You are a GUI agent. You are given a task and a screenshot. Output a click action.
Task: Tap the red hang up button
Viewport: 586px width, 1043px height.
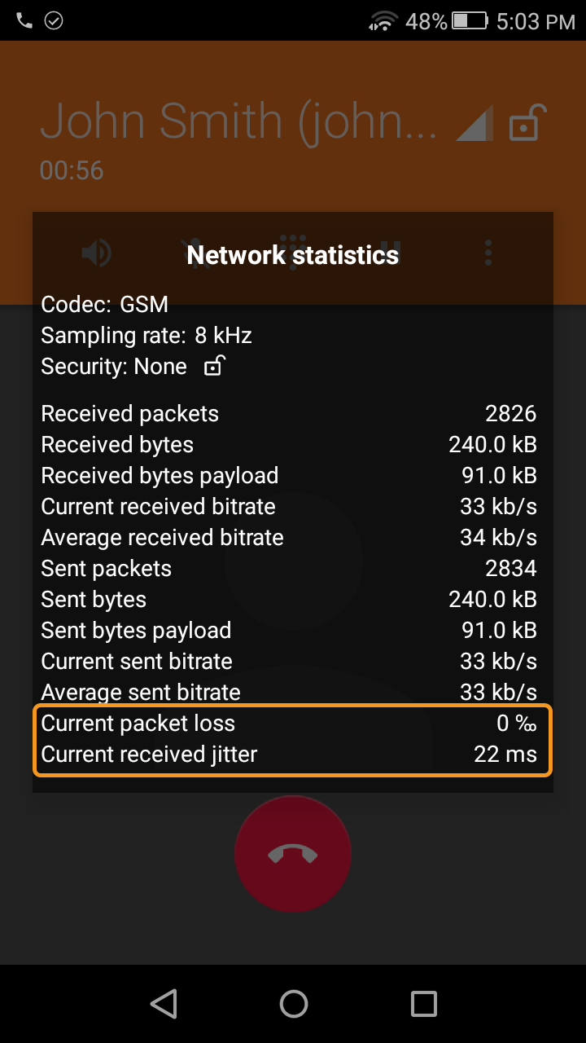point(293,853)
